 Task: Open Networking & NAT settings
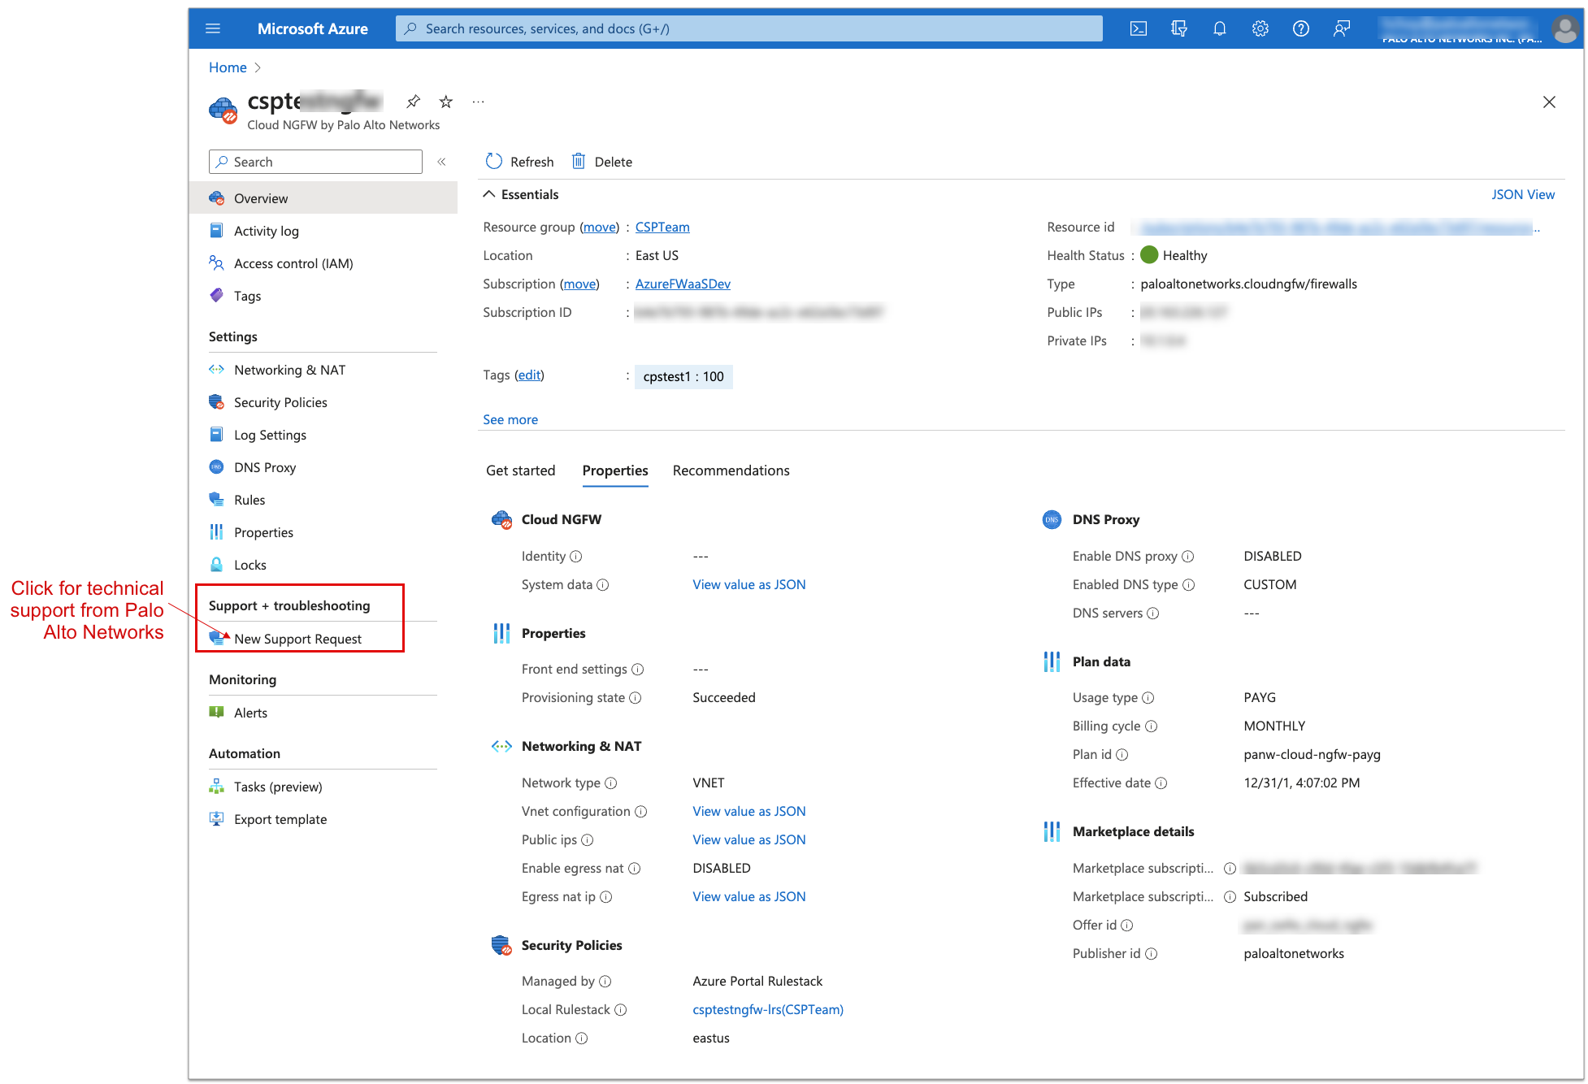click(289, 370)
